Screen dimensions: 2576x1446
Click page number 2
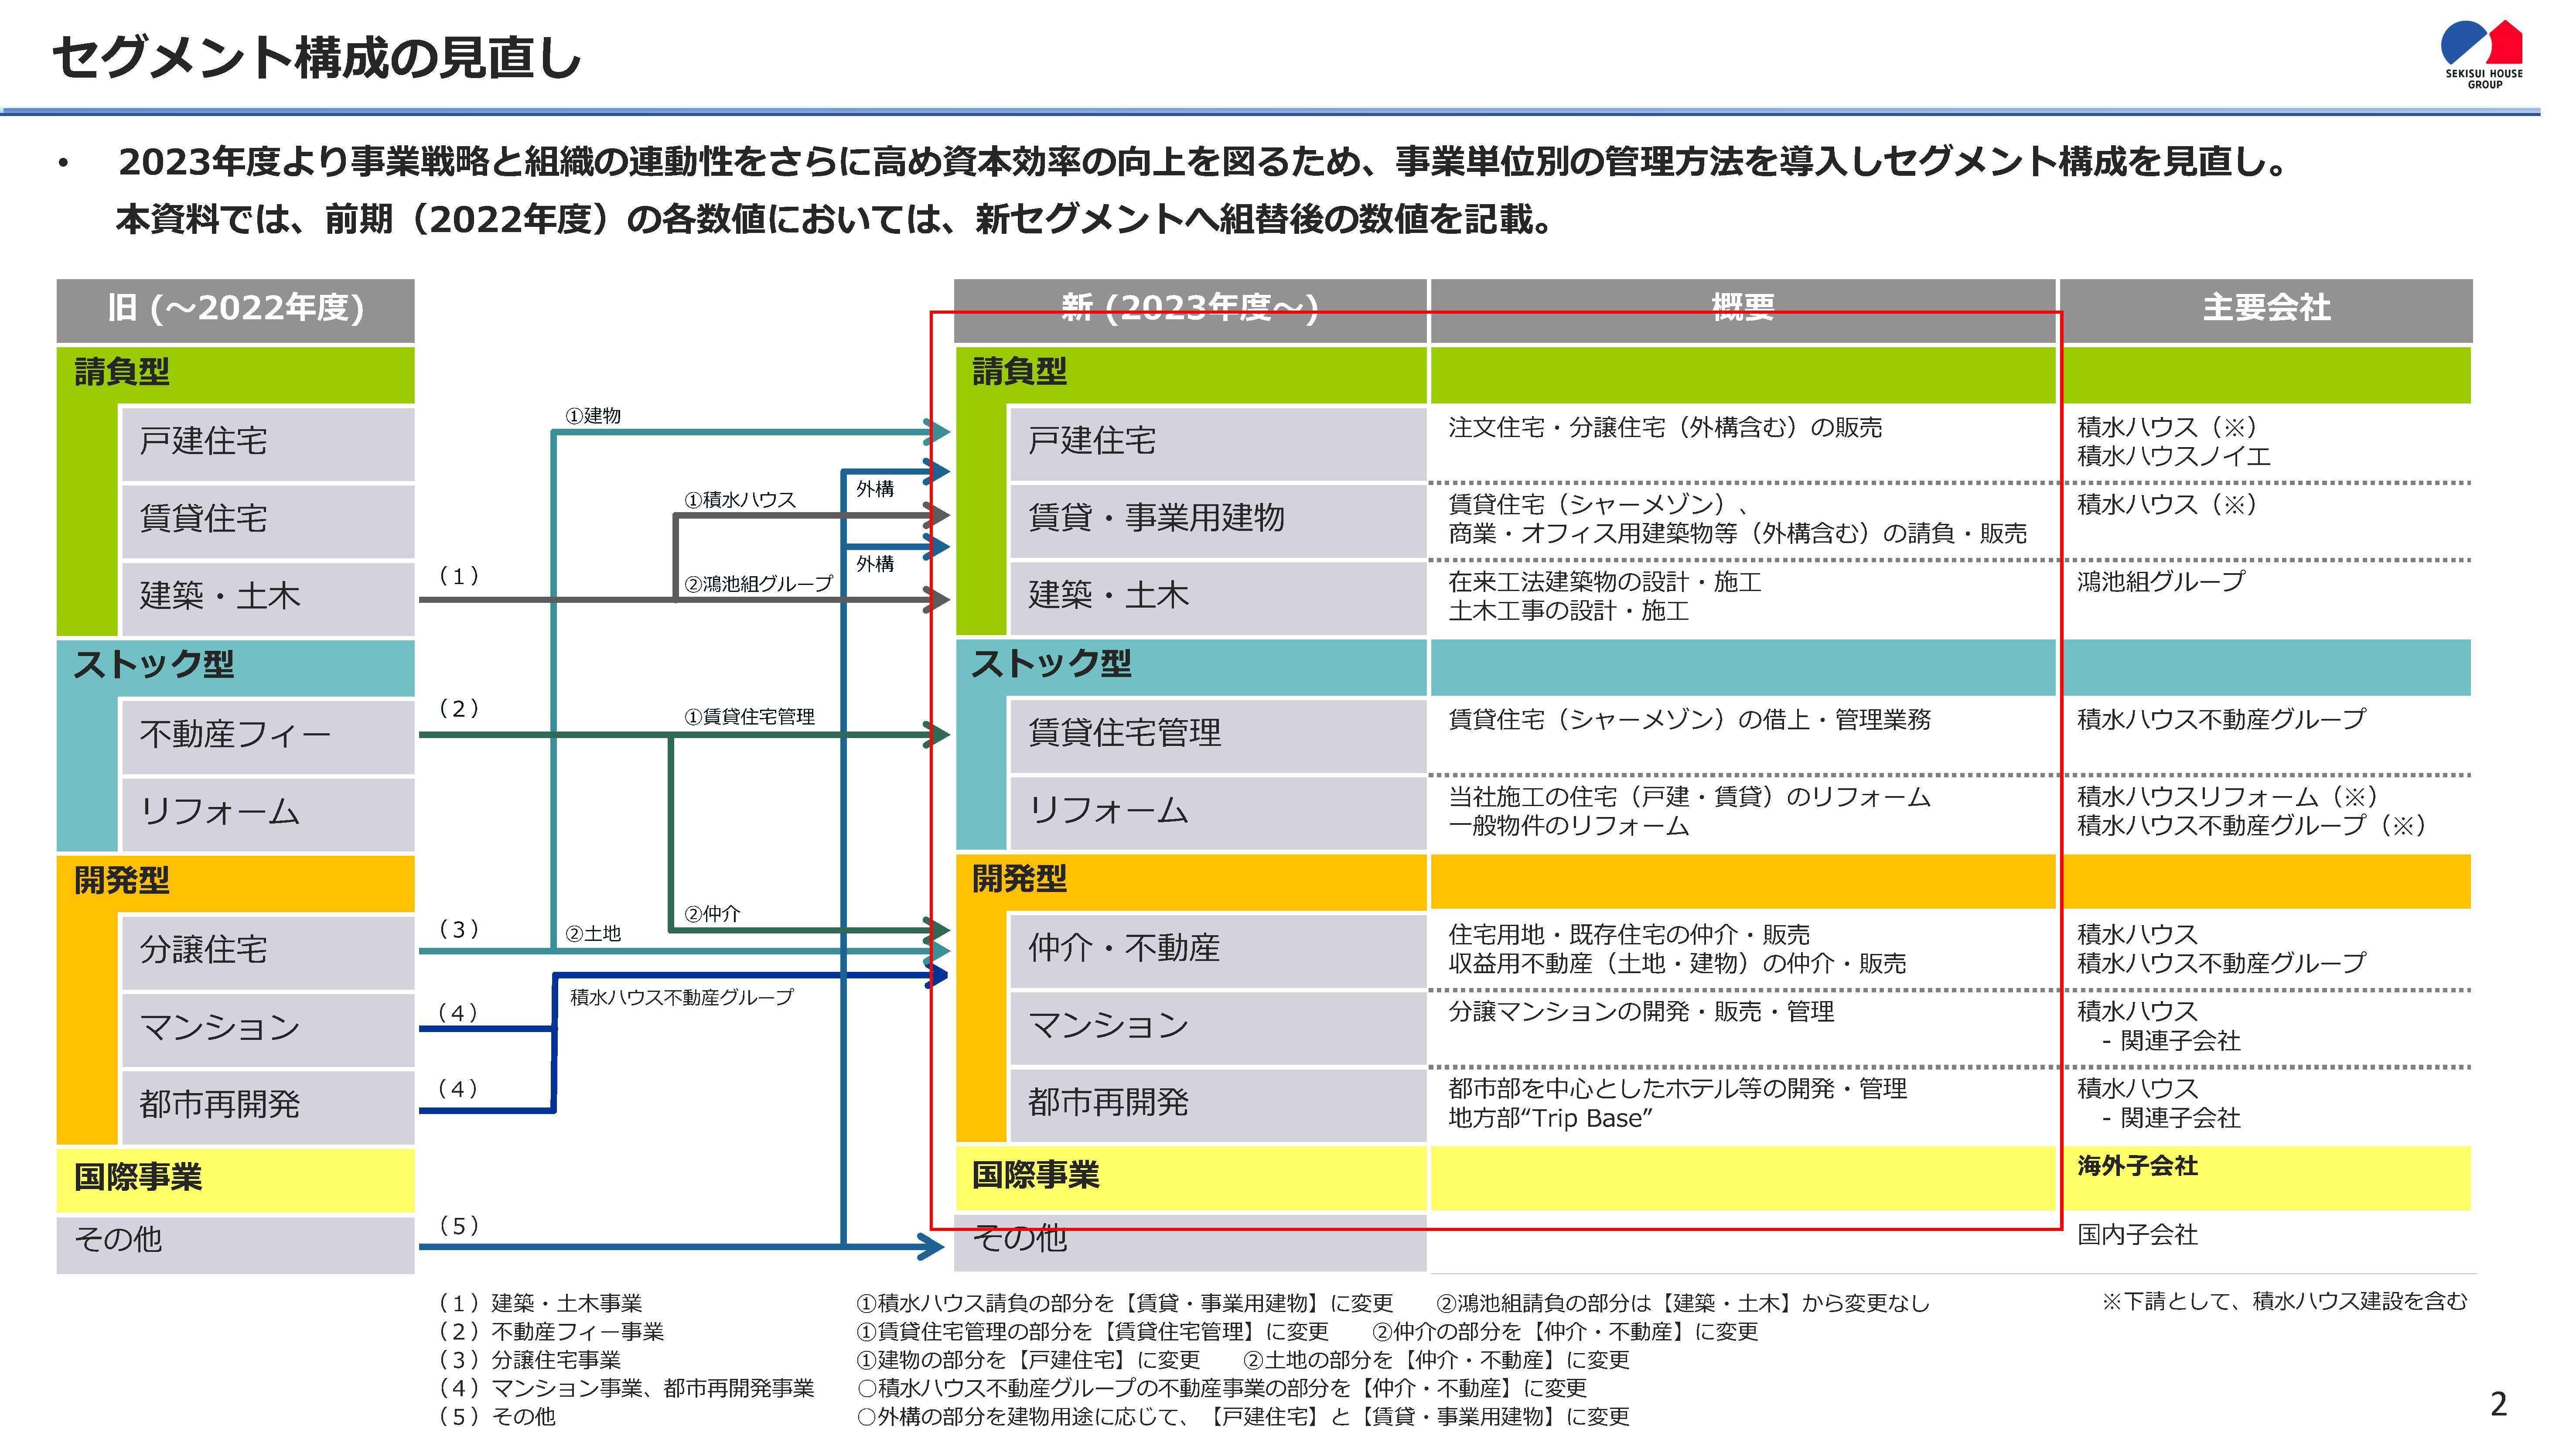coord(2499,1405)
